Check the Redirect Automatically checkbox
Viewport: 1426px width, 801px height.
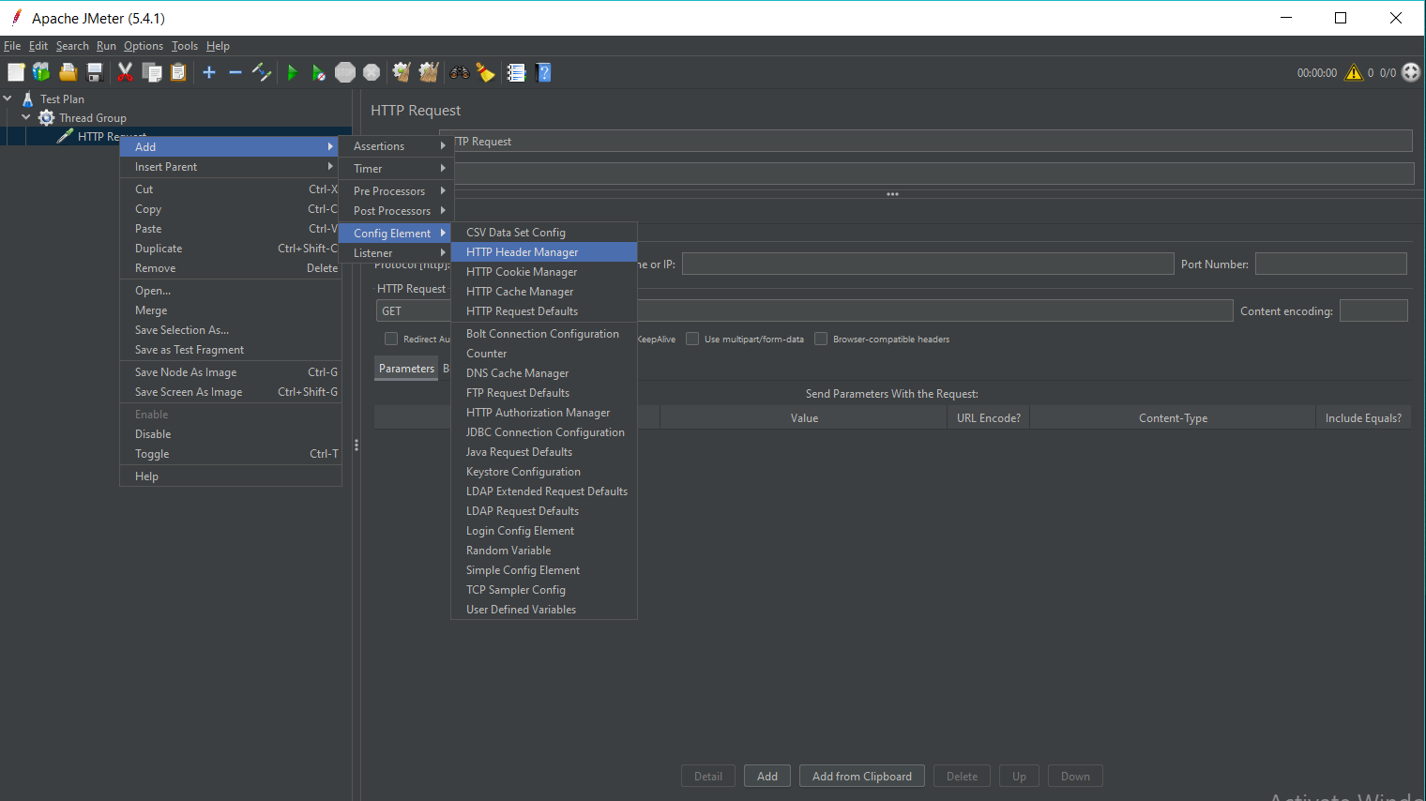point(391,340)
